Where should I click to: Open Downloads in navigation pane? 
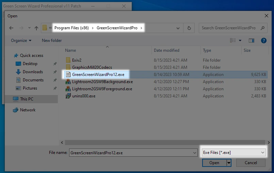[x=33, y=72]
